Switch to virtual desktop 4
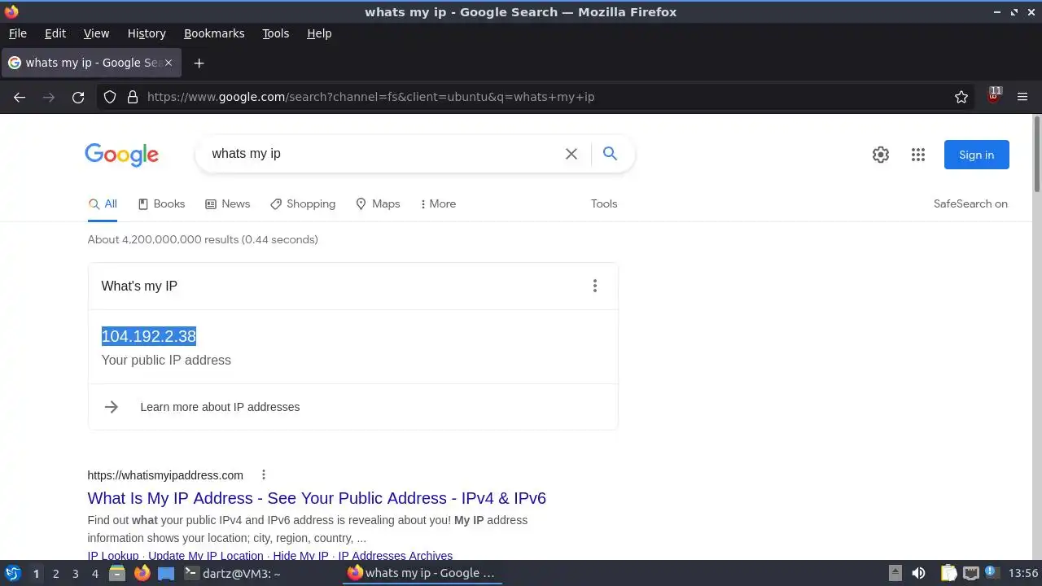The height and width of the screenshot is (586, 1042). pos(94,573)
